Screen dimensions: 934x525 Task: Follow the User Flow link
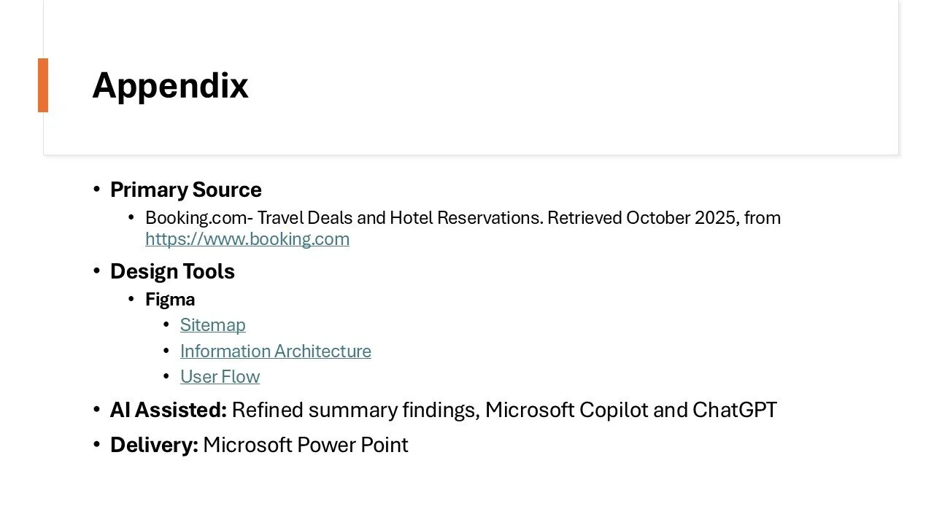[220, 376]
